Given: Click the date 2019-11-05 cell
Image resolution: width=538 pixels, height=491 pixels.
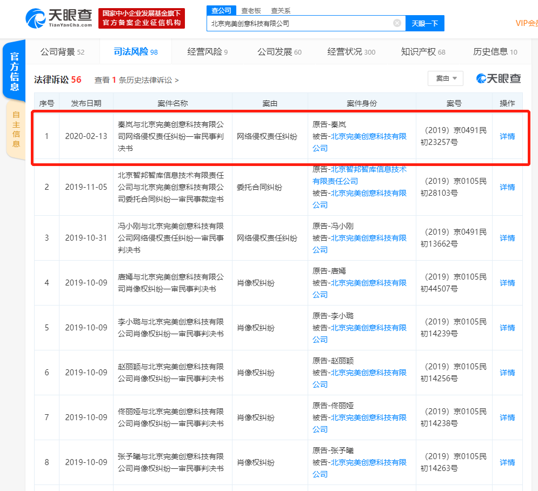Looking at the screenshot, I should 86,187.
